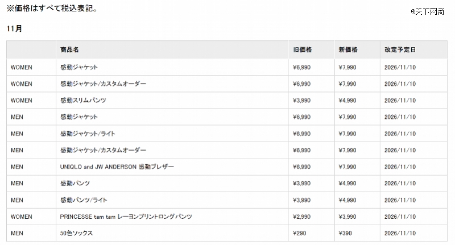Click new price ¥7,990 in JW ANDERSON row

[x=348, y=167]
